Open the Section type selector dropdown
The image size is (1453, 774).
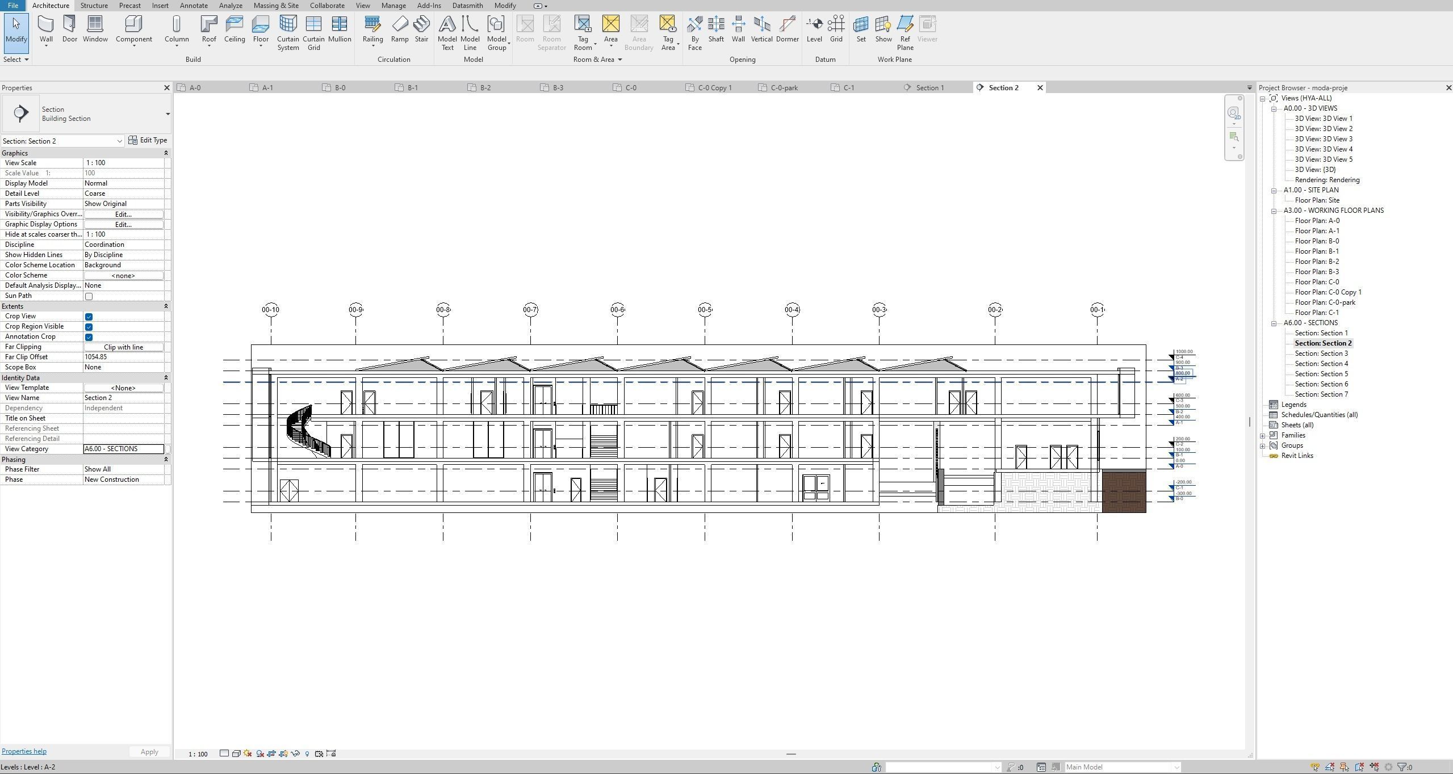tap(168, 114)
